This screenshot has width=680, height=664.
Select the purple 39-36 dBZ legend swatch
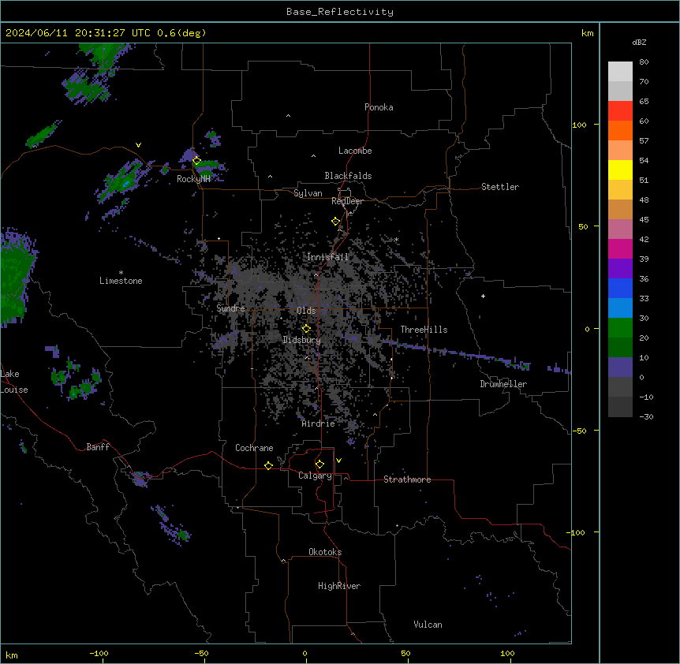(620, 269)
